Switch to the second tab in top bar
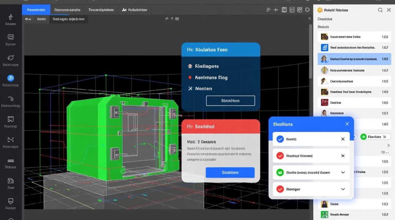The height and width of the screenshot is (220, 395). tap(67, 10)
